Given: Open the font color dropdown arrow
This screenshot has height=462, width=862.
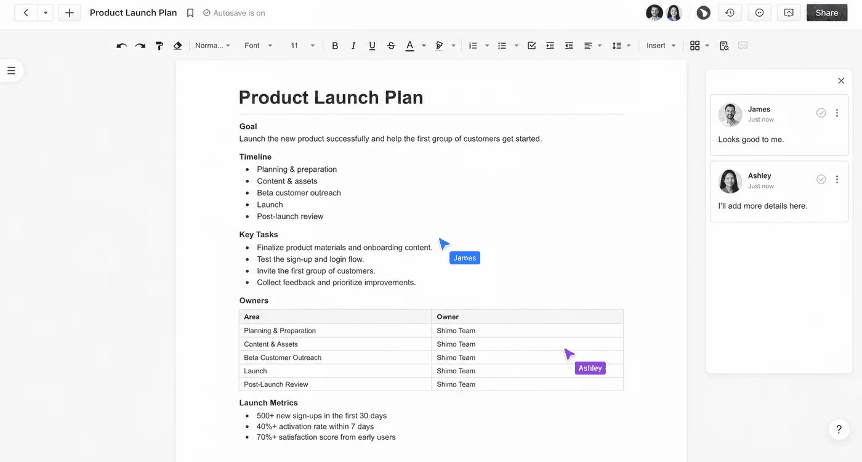Looking at the screenshot, I should [424, 46].
